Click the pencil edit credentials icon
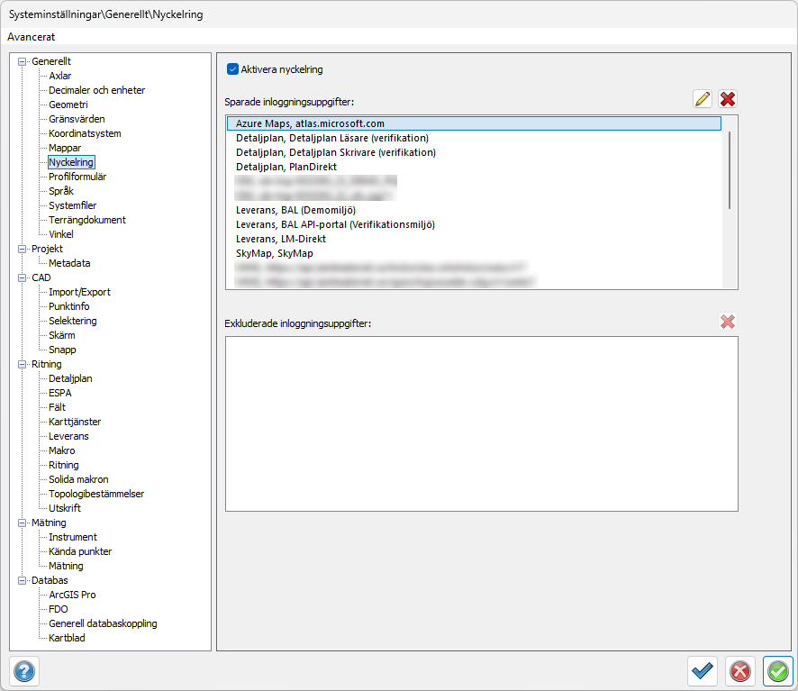798x691 pixels. [703, 99]
